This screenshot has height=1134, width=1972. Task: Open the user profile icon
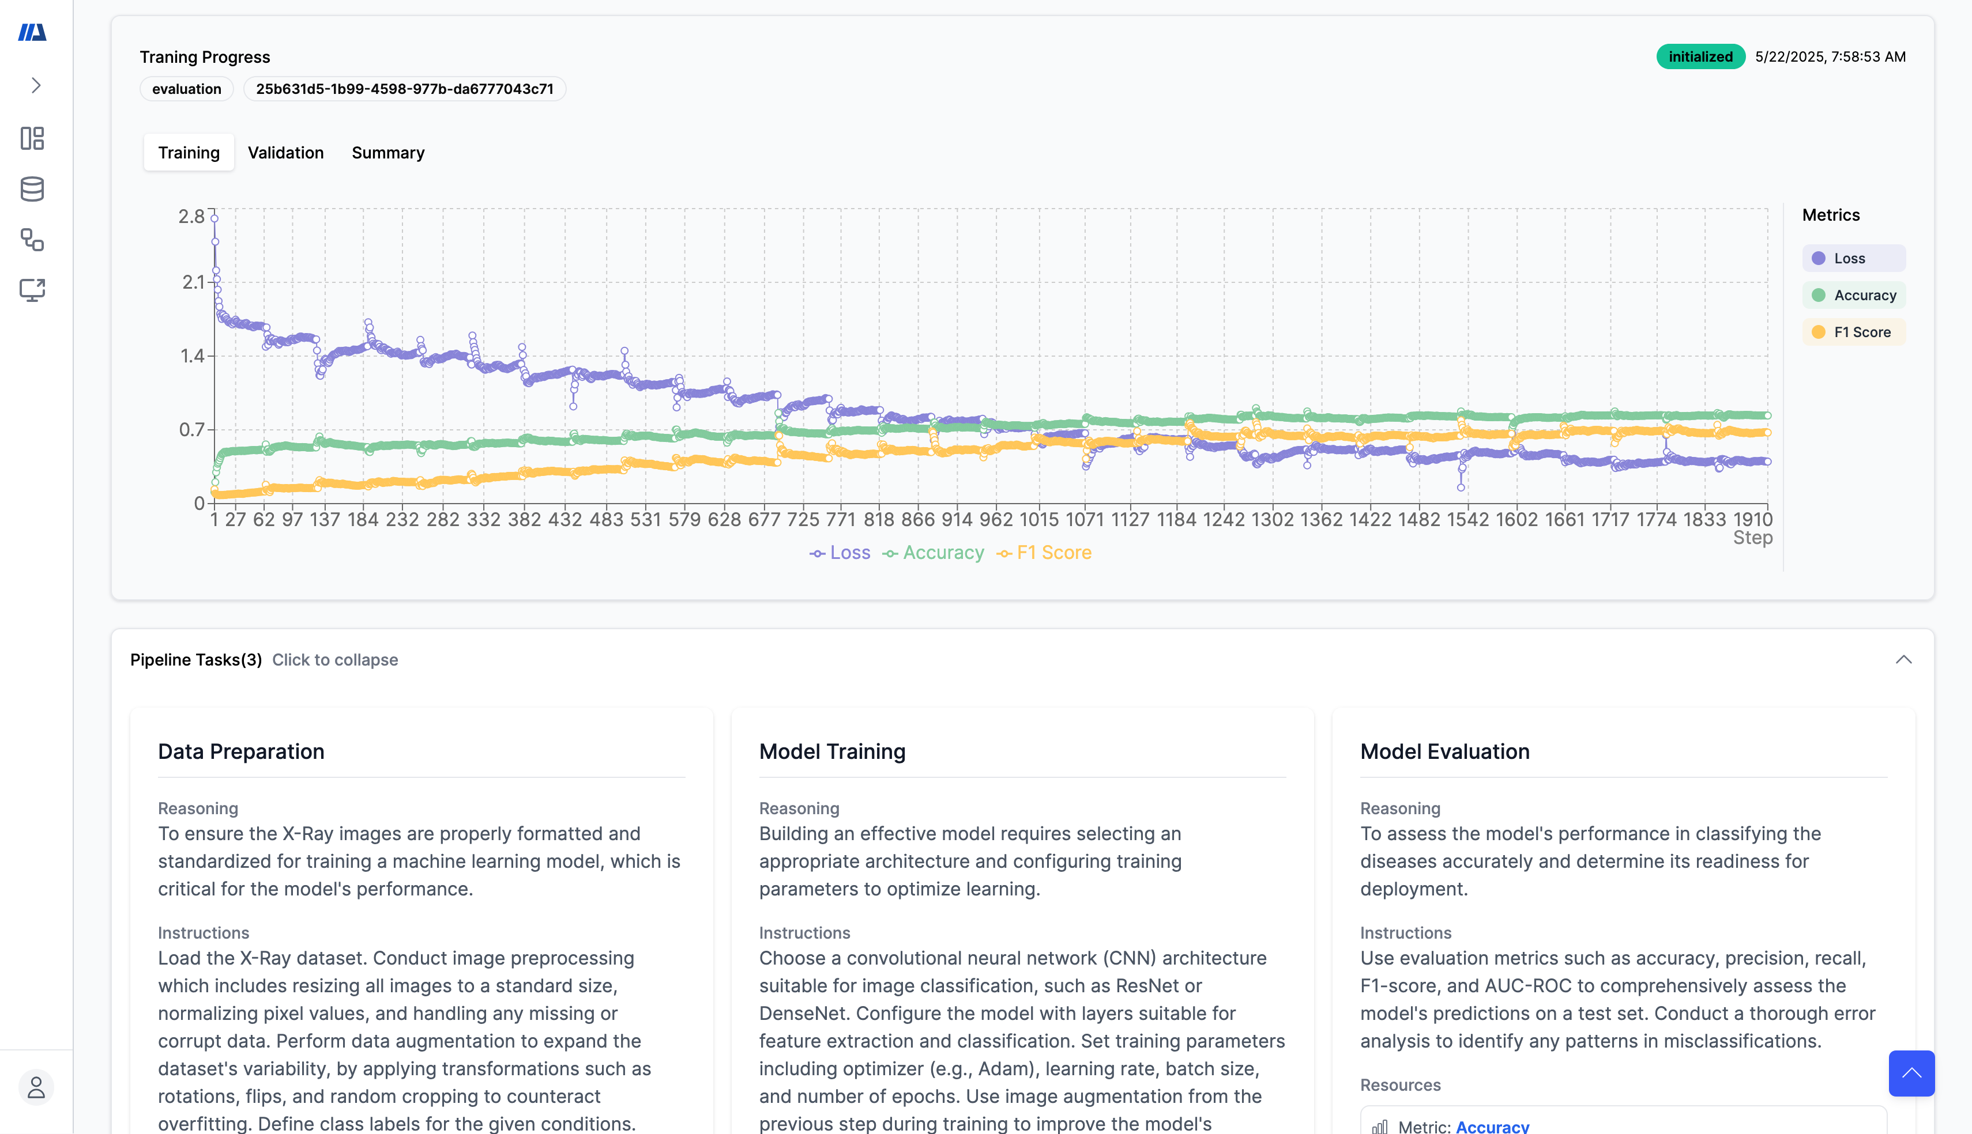[36, 1087]
